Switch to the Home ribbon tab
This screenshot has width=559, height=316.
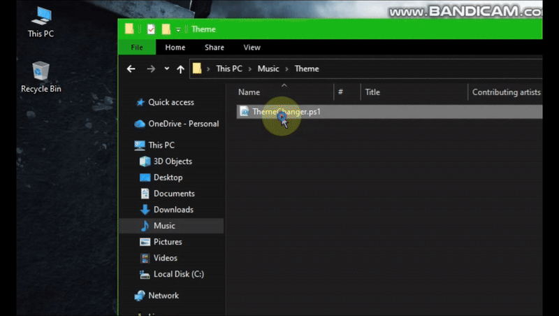tap(175, 48)
